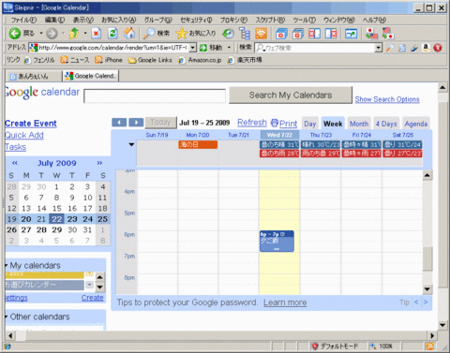Click the close-left-tabs icon

[x=314, y=34]
